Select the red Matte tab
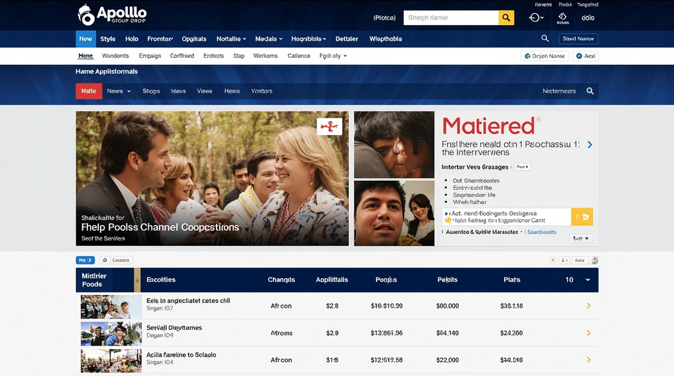This screenshot has width=674, height=376. point(89,91)
